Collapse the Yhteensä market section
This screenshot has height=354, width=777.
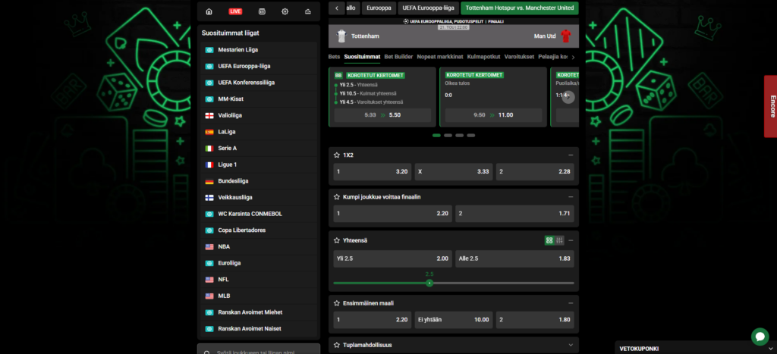click(571, 240)
